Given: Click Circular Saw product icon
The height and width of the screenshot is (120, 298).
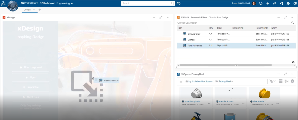Looking at the screenshot, I should pyautogui.click(x=184, y=34).
